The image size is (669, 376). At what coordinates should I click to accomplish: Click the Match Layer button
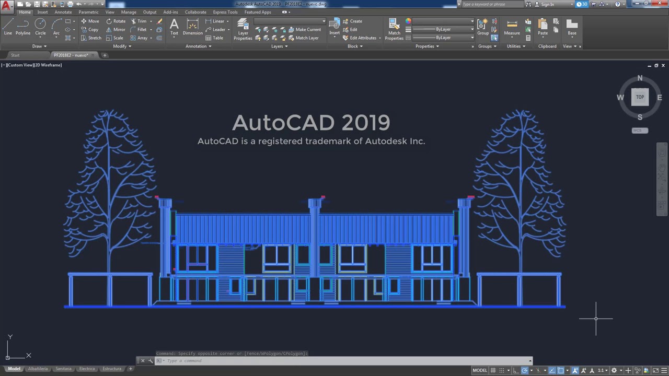[x=303, y=38]
